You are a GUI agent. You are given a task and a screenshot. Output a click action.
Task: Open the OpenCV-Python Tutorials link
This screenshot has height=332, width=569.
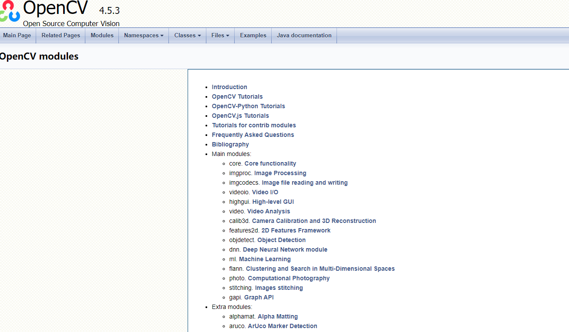249,106
